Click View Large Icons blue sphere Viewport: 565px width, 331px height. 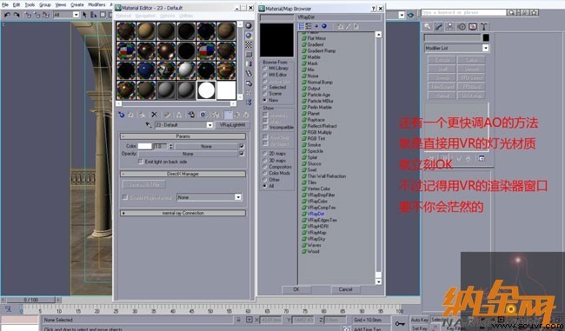pos(324,26)
